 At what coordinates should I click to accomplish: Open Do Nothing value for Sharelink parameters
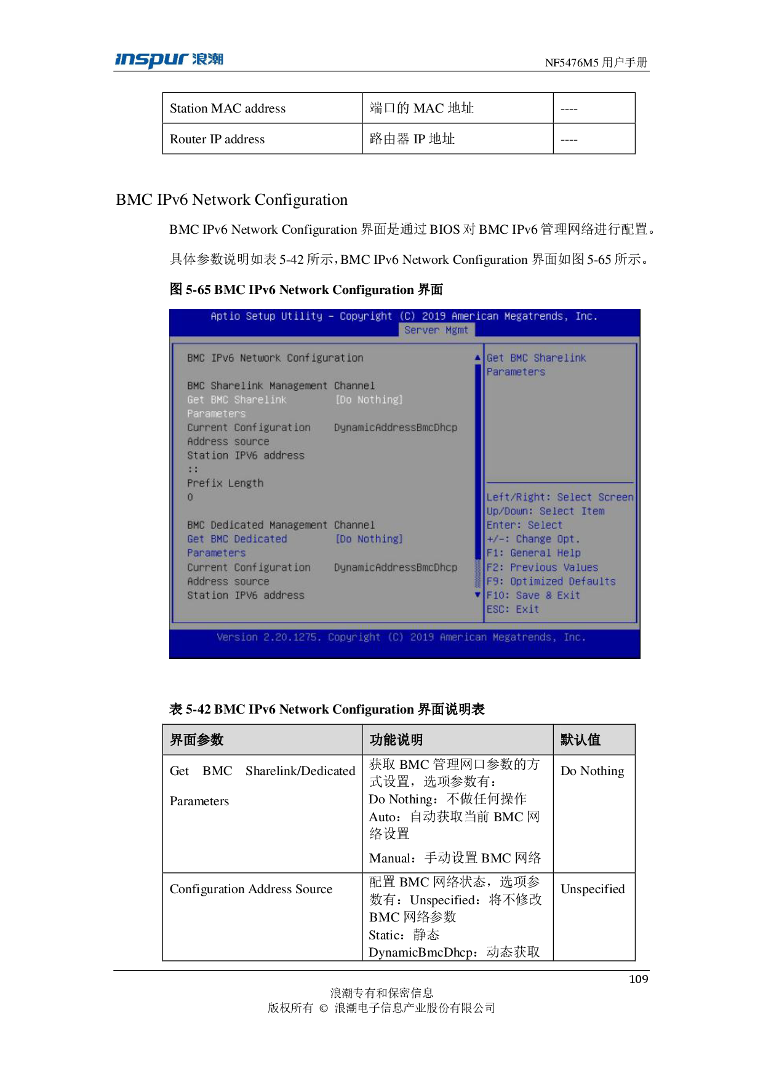[x=369, y=400]
